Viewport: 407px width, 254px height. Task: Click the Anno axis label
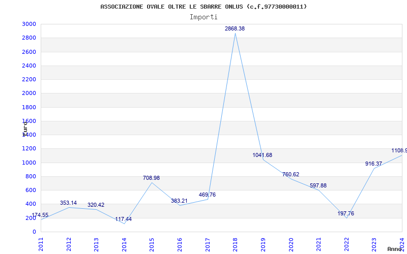tap(394, 249)
